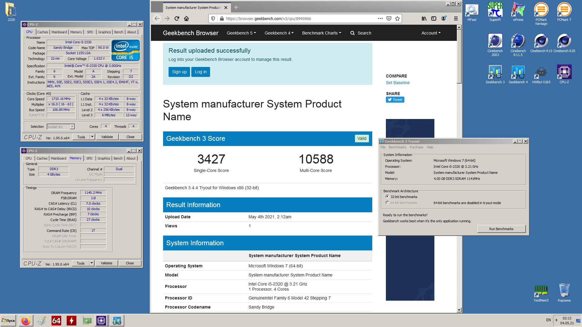Open the Socket #1 selection combo box
The image size is (582, 327).
click(x=61, y=127)
